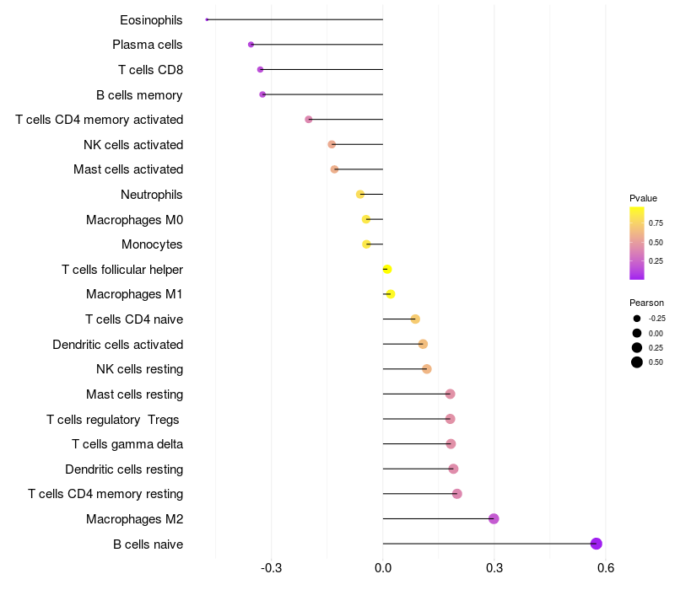Click the Dendritic cells activated label
The height and width of the screenshot is (590, 675).
[x=118, y=345]
